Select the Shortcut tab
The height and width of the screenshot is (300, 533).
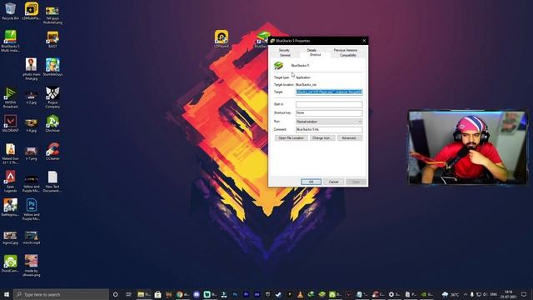(x=315, y=55)
